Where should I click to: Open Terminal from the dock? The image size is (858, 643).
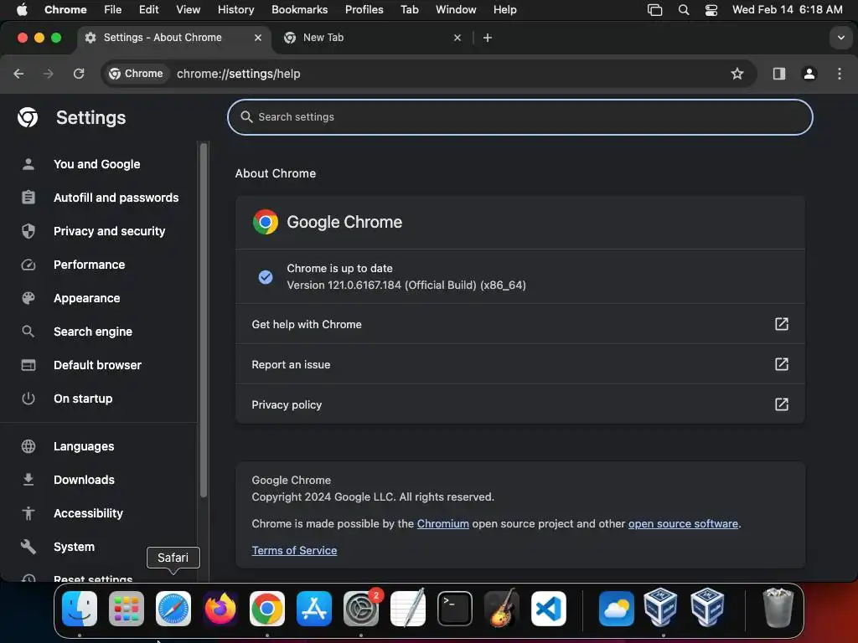tap(455, 609)
